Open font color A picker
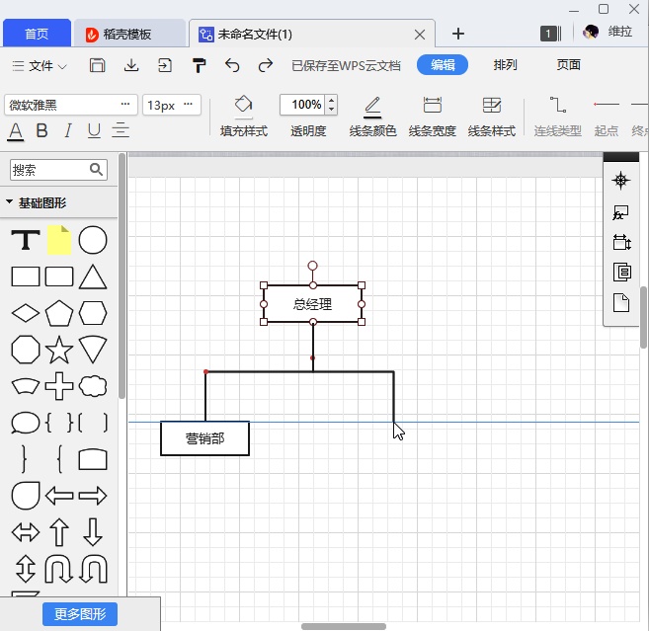 pyautogui.click(x=16, y=131)
